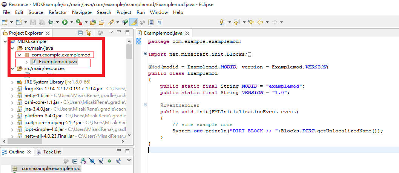Collapse the src/main/java folder
The image size is (399, 173).
click(x=12, y=48)
